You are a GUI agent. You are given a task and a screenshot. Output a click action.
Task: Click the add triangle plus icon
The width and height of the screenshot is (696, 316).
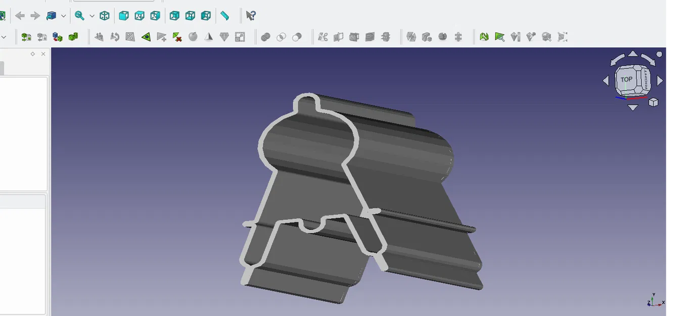point(162,37)
